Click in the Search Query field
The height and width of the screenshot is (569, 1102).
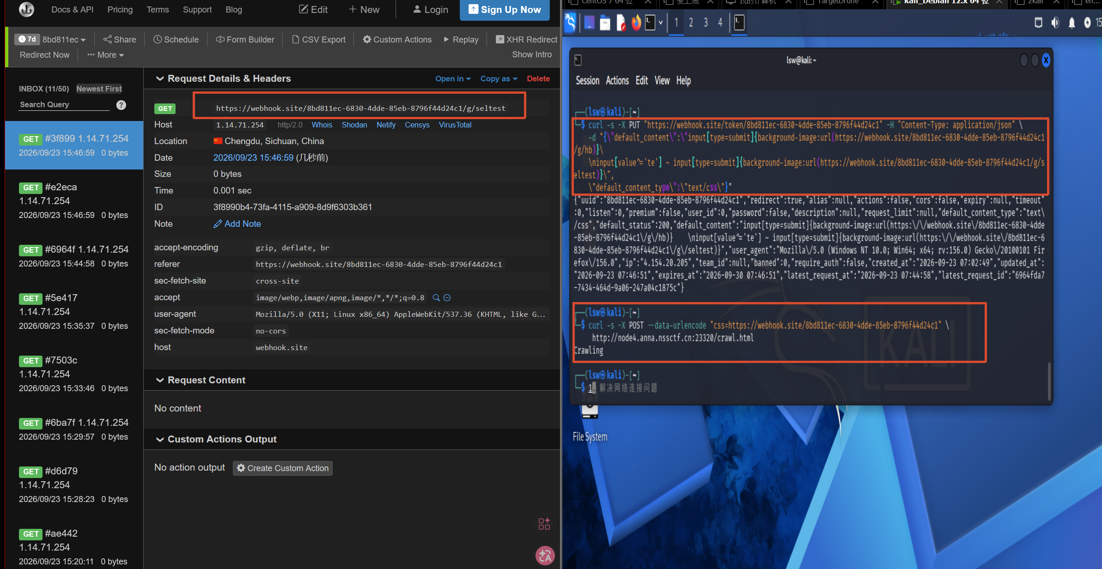(x=64, y=105)
